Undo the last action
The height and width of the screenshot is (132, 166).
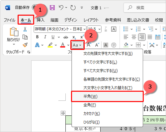tap(61, 8)
